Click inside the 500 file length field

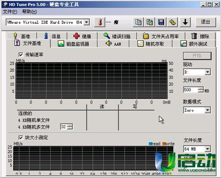191,90
